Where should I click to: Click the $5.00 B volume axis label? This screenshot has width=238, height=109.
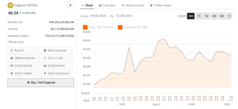coord(85,93)
